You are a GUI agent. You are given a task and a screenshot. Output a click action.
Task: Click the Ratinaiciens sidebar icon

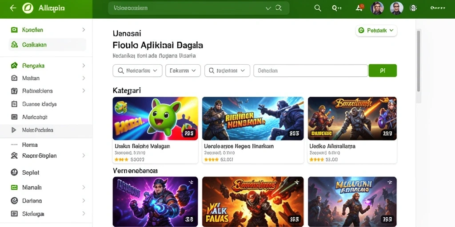coord(14,91)
